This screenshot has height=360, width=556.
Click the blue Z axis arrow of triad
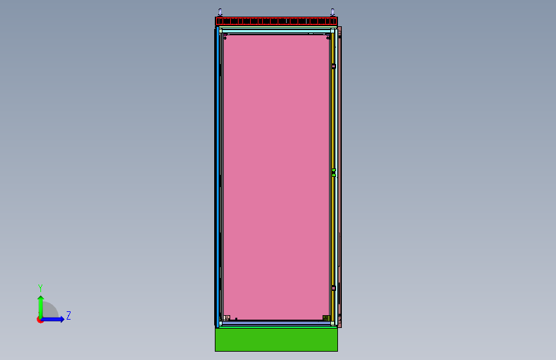tap(53, 319)
